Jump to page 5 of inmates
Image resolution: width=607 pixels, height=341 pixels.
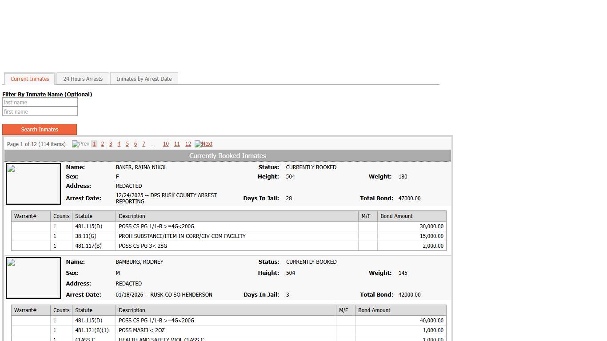click(127, 144)
